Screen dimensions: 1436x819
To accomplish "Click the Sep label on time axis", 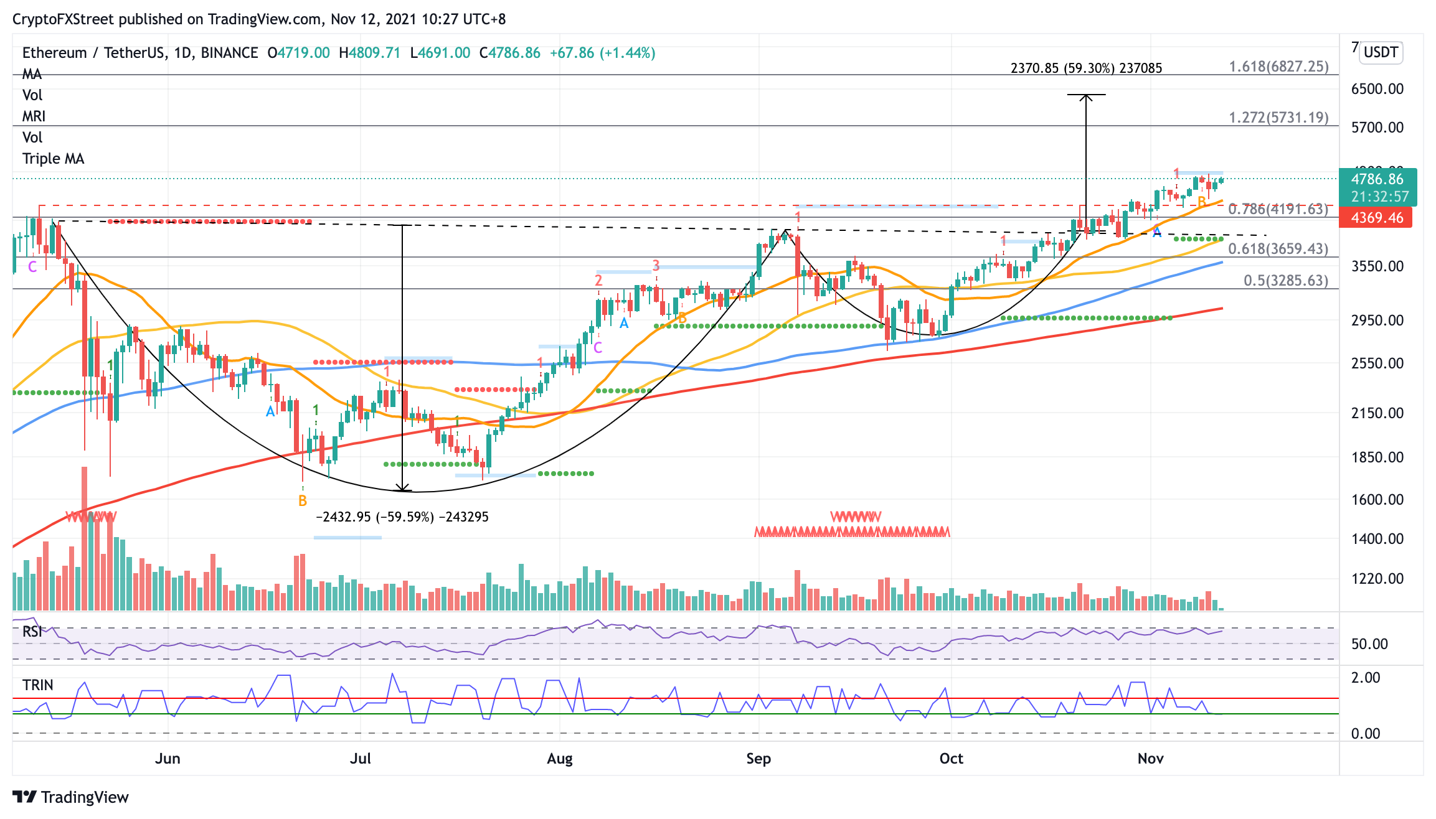I will tap(758, 759).
